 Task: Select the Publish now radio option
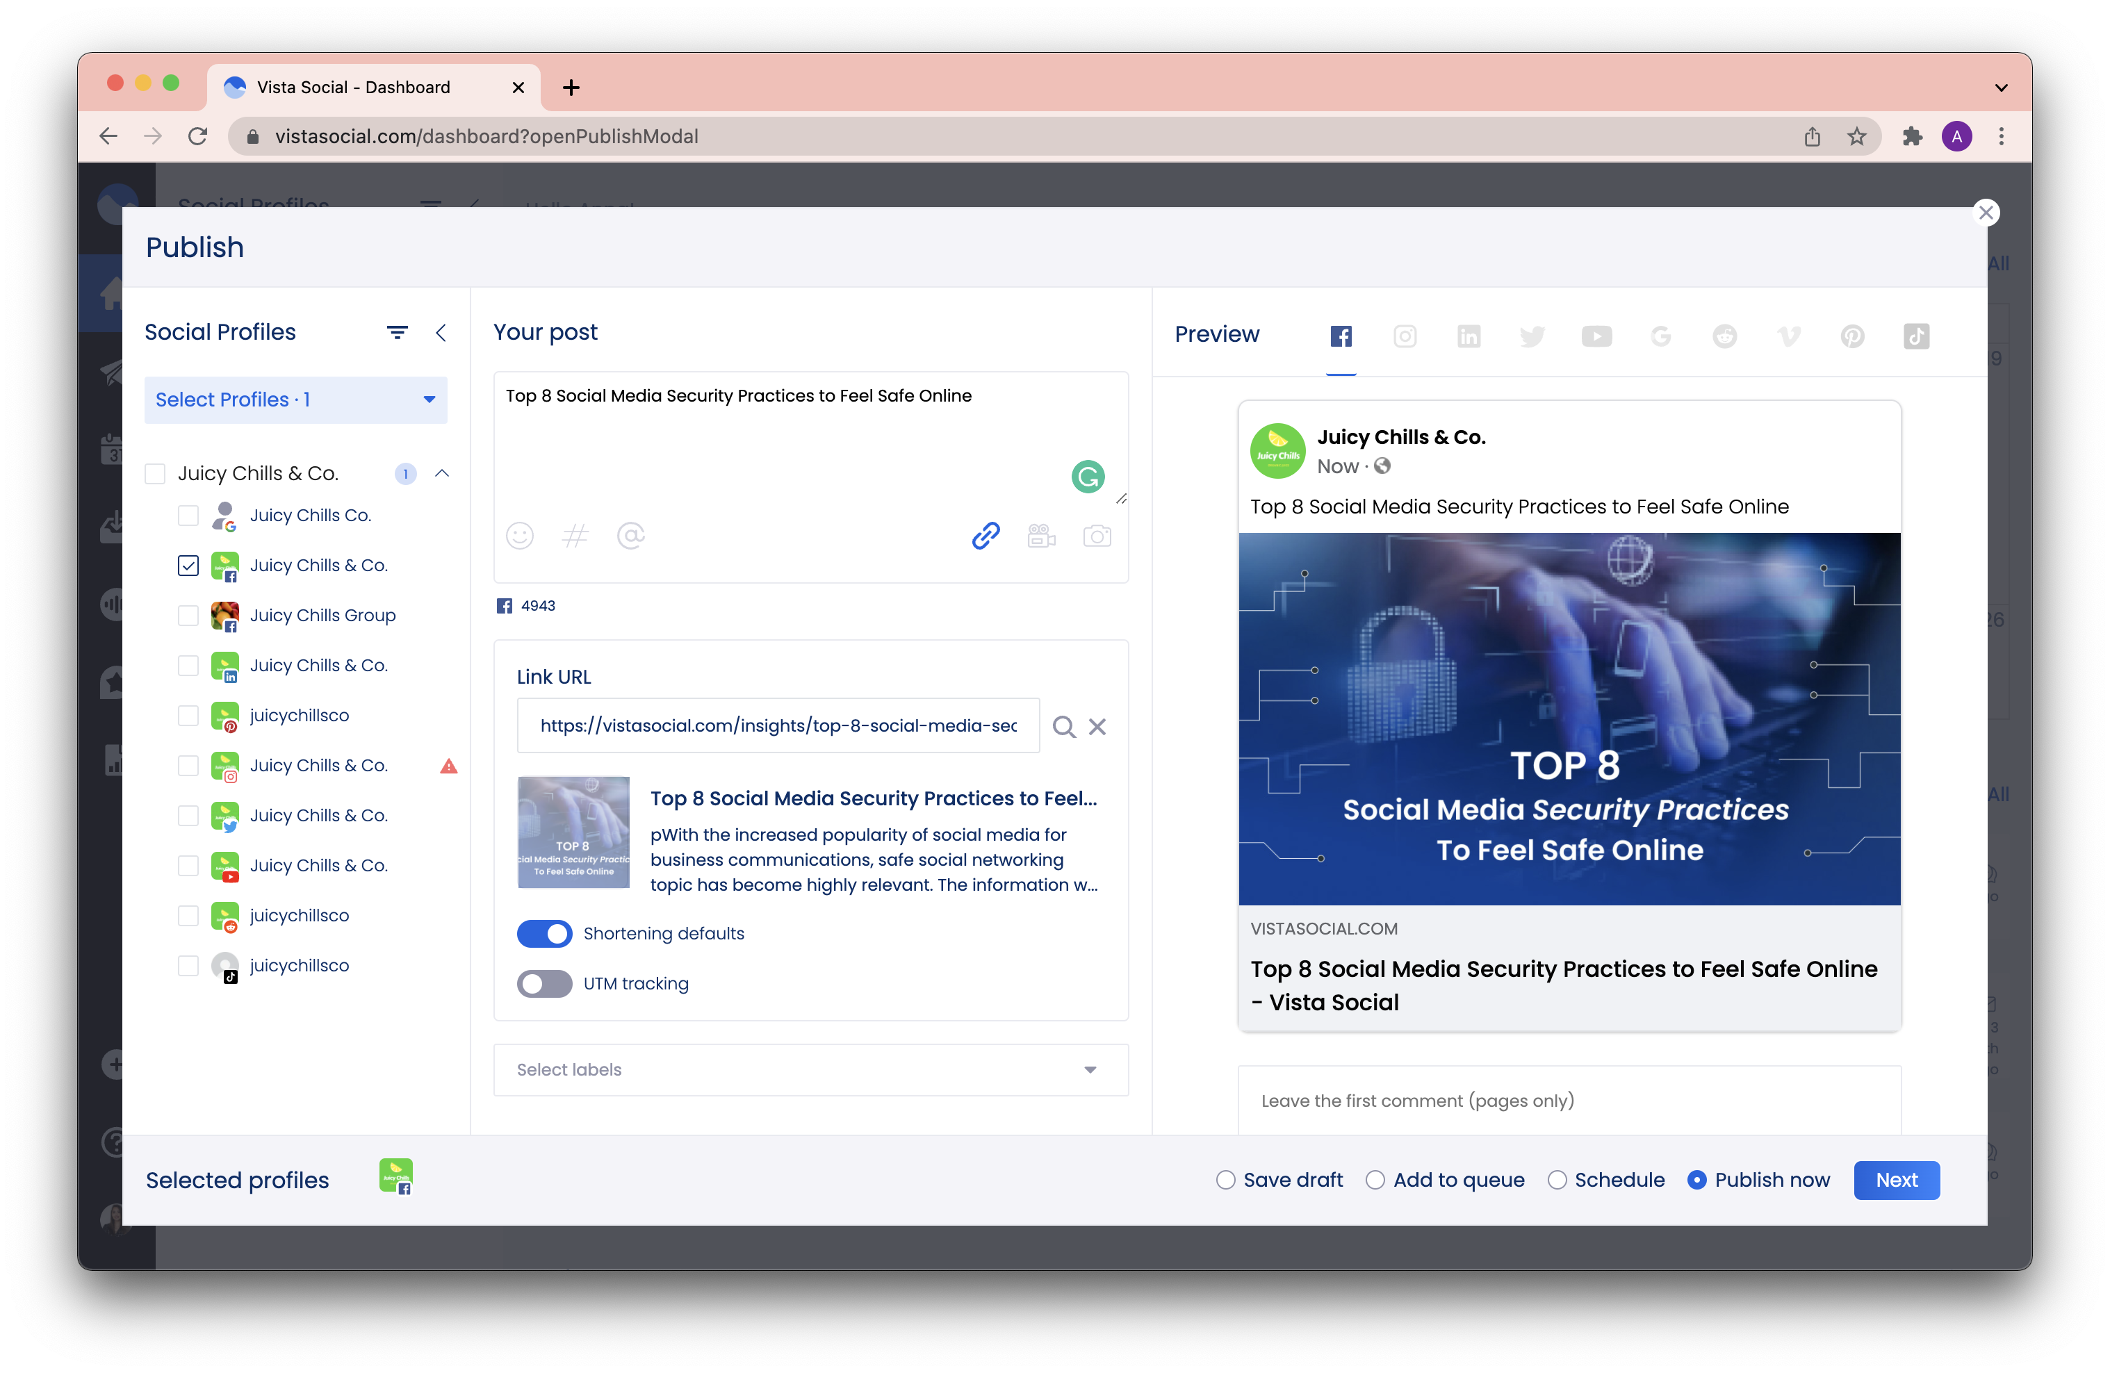click(x=1696, y=1181)
